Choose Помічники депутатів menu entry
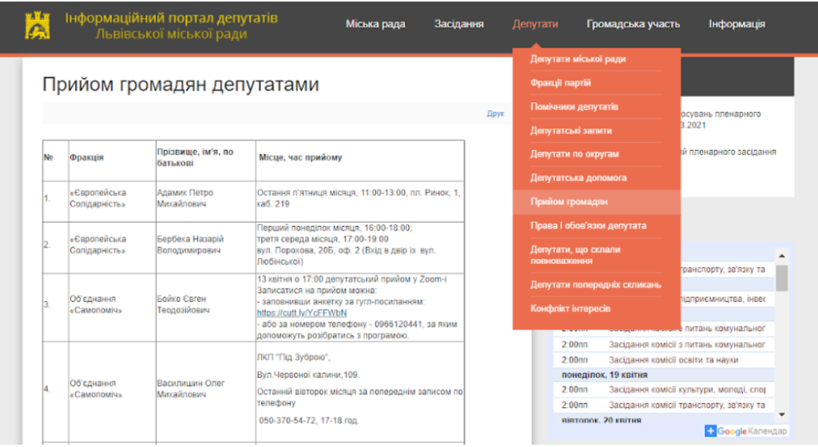Viewport: 818px width, 447px height. tap(574, 107)
